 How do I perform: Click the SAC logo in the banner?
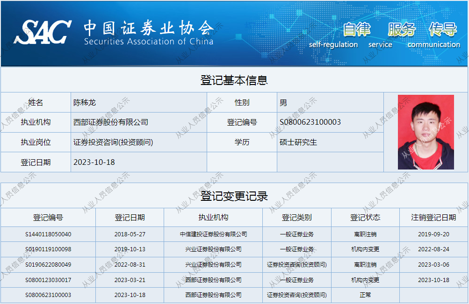tap(43, 33)
